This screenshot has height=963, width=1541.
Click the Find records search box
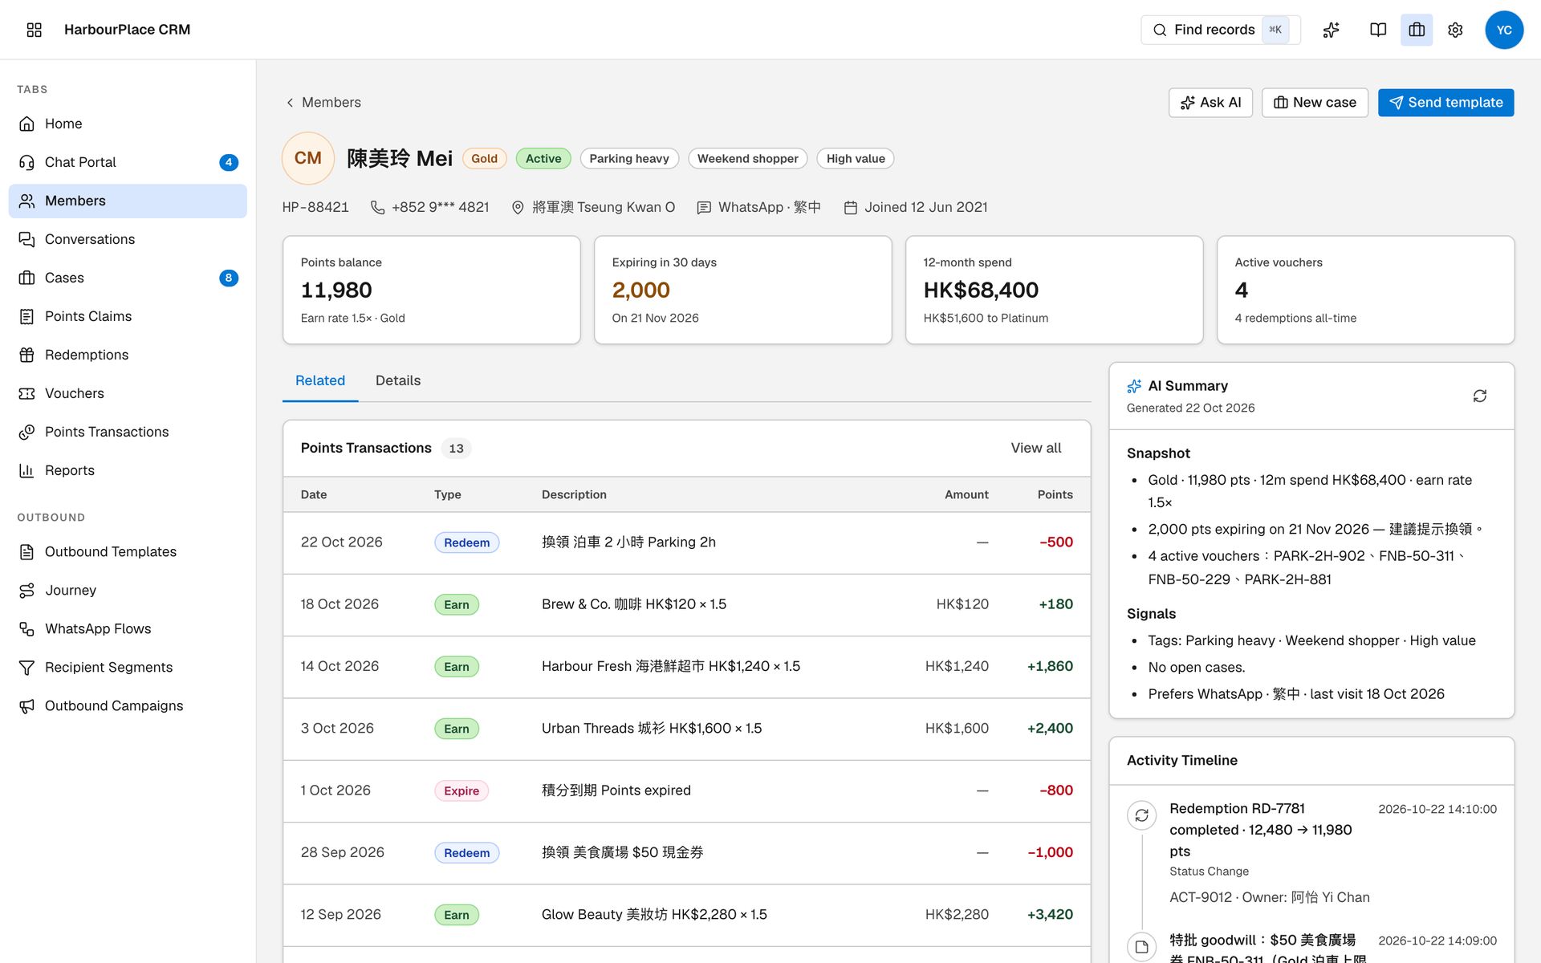tap(1220, 30)
